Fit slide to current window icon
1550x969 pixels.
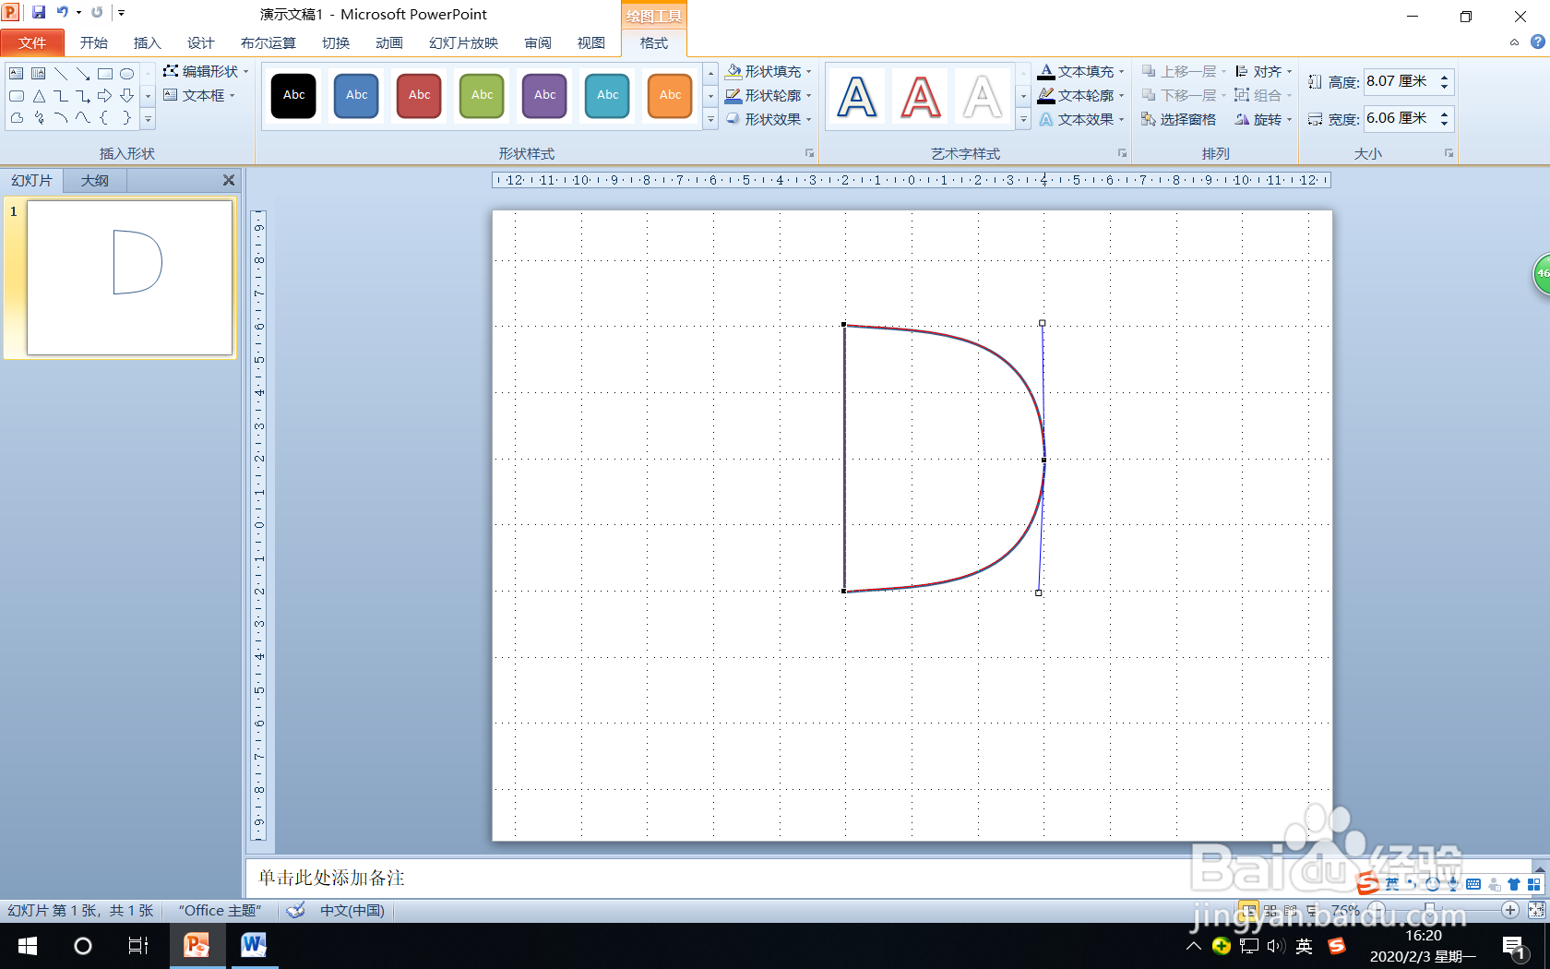1536,910
